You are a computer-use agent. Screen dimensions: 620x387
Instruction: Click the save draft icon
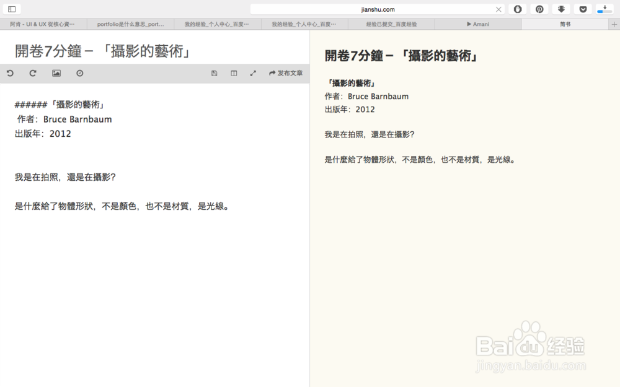click(x=214, y=73)
